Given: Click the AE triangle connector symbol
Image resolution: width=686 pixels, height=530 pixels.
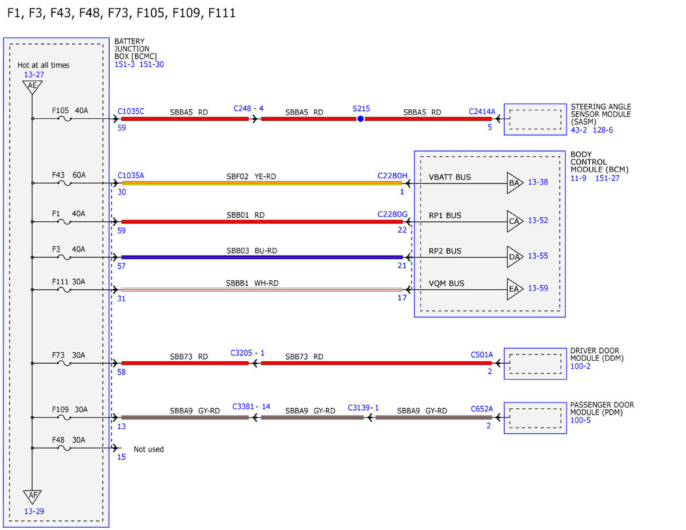Looking at the screenshot, I should pos(33,87).
